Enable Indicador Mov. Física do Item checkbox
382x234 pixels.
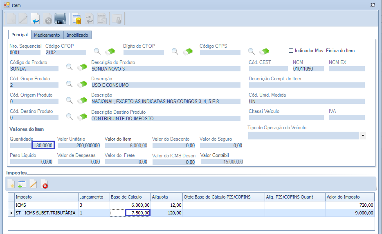click(x=291, y=51)
